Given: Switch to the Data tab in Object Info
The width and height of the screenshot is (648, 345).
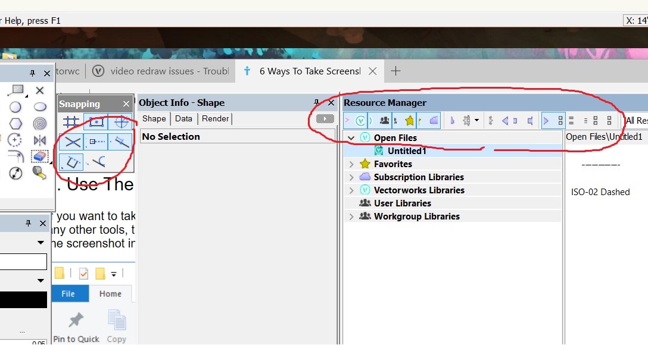Looking at the screenshot, I should (183, 118).
